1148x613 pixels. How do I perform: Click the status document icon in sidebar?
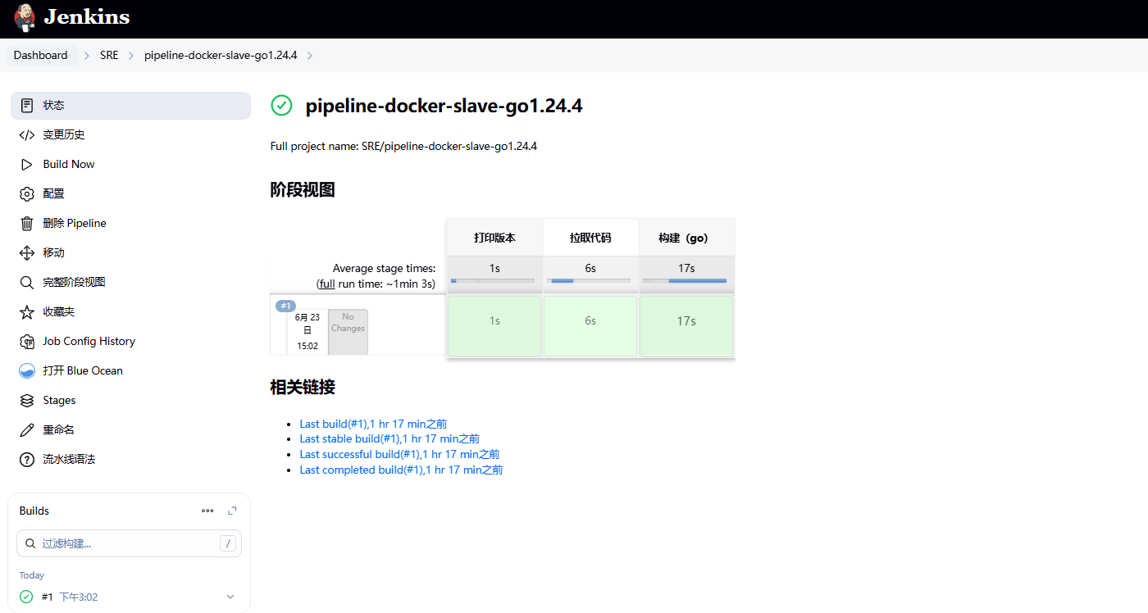point(27,106)
